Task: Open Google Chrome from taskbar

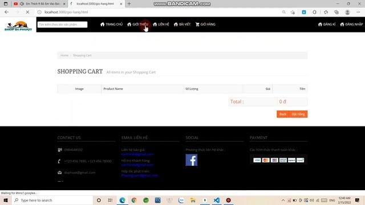Action: click(x=134, y=200)
